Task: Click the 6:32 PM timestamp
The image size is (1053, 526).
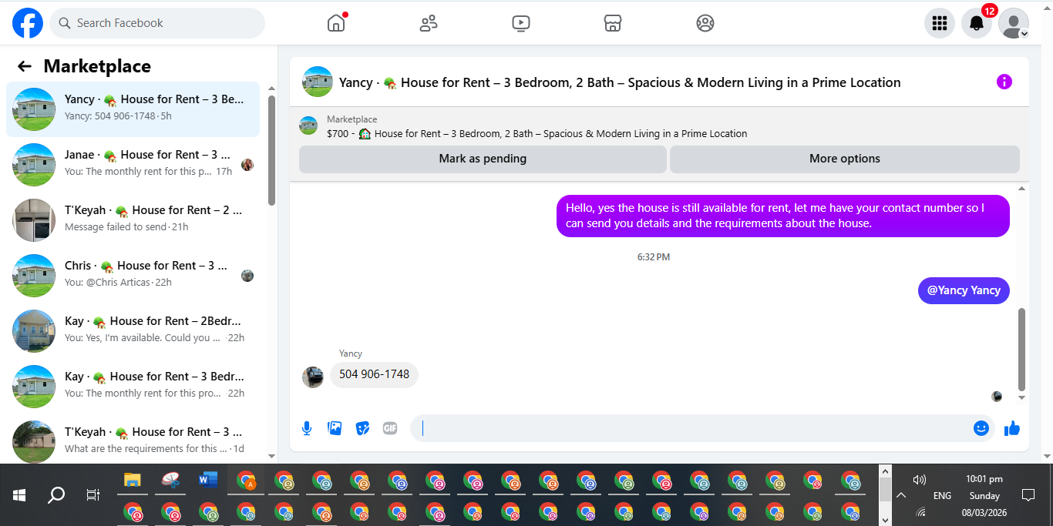Action: tap(654, 256)
